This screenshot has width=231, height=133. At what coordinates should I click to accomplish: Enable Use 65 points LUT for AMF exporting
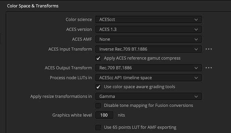click(x=98, y=127)
